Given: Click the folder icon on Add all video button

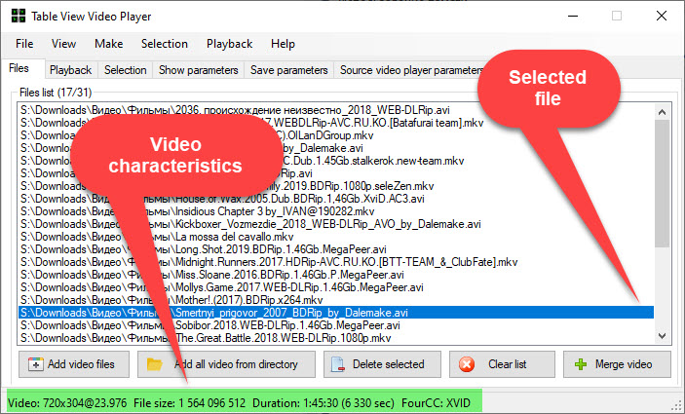Looking at the screenshot, I should [155, 364].
